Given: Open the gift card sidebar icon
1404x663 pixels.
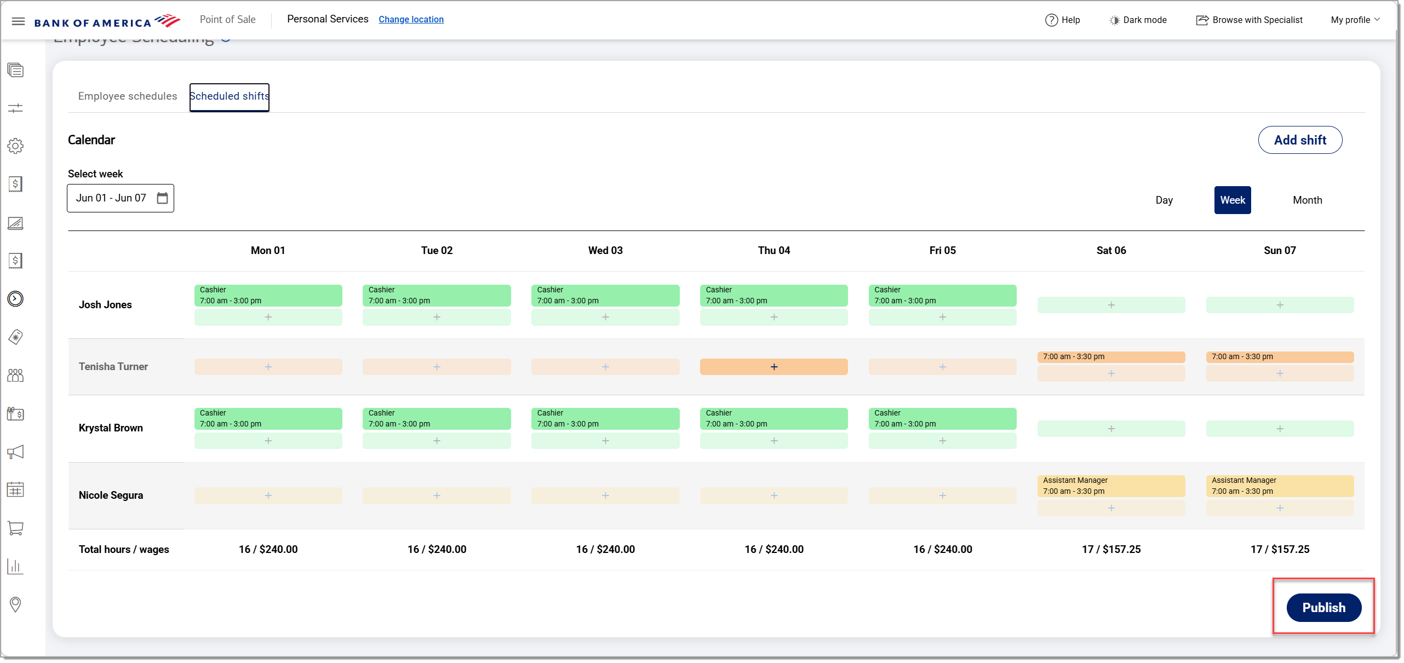Looking at the screenshot, I should click(15, 413).
